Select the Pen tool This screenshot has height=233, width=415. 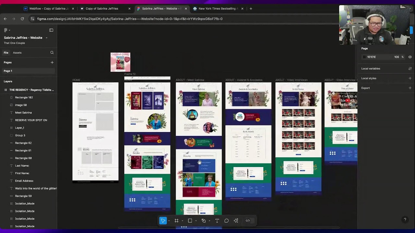[x=204, y=221]
